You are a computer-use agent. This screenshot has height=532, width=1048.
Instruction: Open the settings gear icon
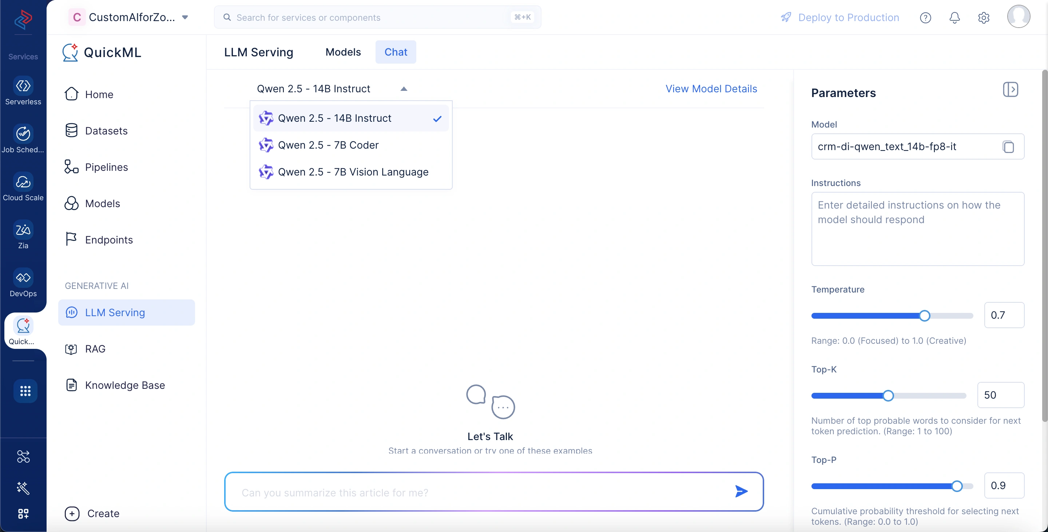[983, 17]
